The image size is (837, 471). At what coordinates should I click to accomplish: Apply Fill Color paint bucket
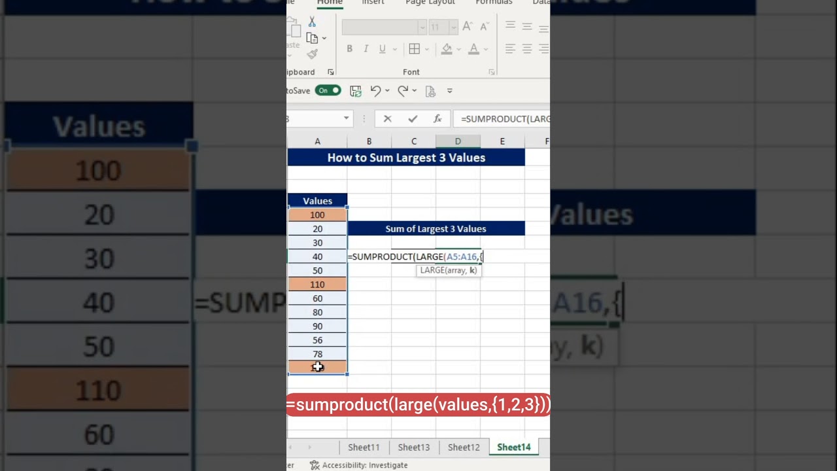point(447,49)
